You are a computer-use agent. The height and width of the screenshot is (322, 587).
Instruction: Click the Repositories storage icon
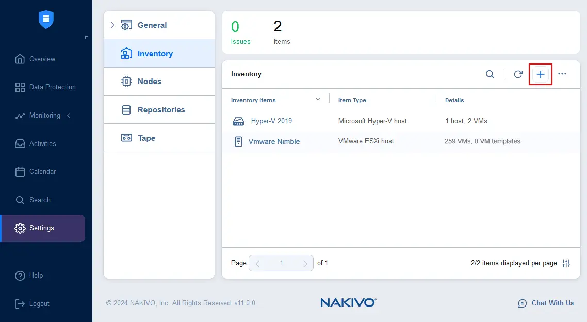pyautogui.click(x=126, y=110)
